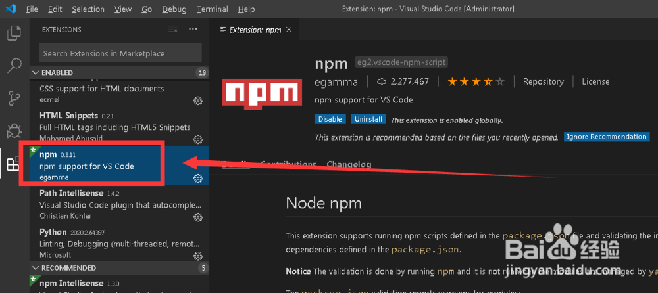658x293 pixels.
Task: Click the Node npm heading
Action: click(x=324, y=204)
